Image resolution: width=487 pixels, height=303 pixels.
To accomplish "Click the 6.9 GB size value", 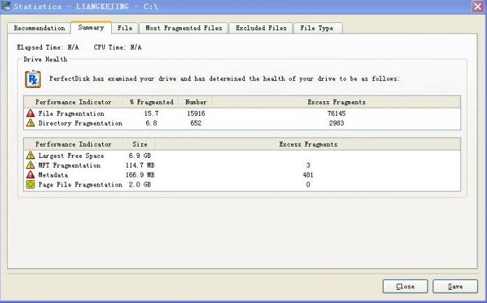I will 140,156.
